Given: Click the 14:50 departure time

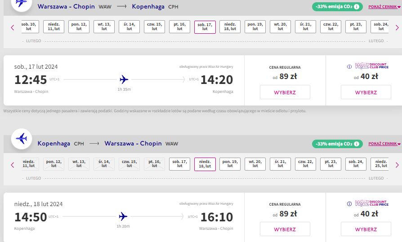Looking at the screenshot, I should click(x=31, y=217).
